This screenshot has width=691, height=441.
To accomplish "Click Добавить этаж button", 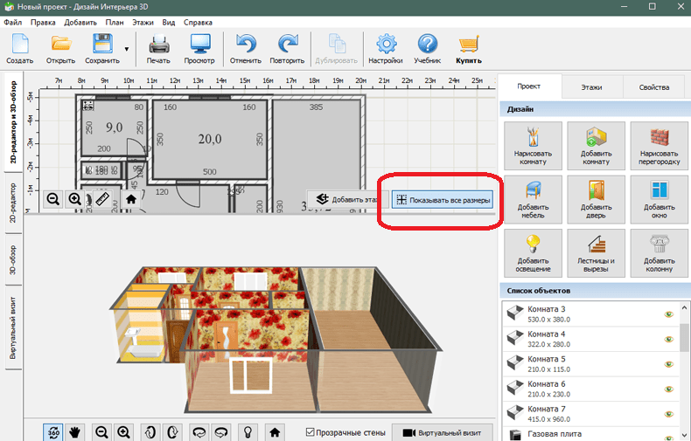I will 348,199.
